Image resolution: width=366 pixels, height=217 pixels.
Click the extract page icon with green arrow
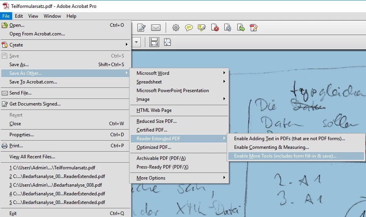[x=240, y=28]
